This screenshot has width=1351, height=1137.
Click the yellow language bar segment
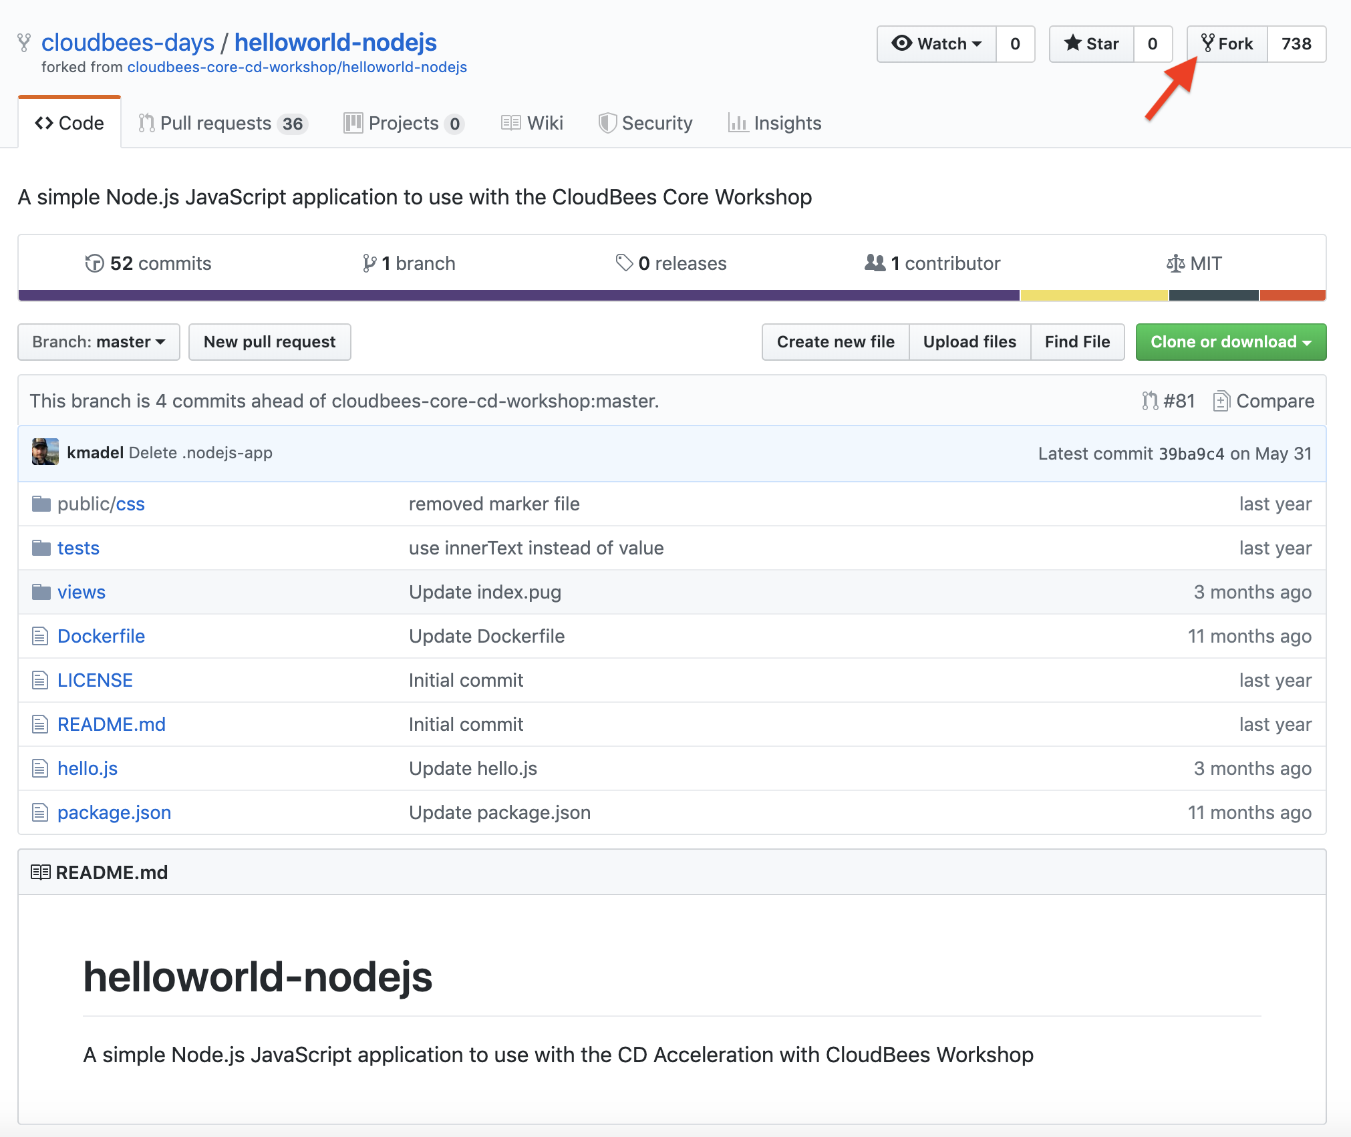pyautogui.click(x=1094, y=295)
